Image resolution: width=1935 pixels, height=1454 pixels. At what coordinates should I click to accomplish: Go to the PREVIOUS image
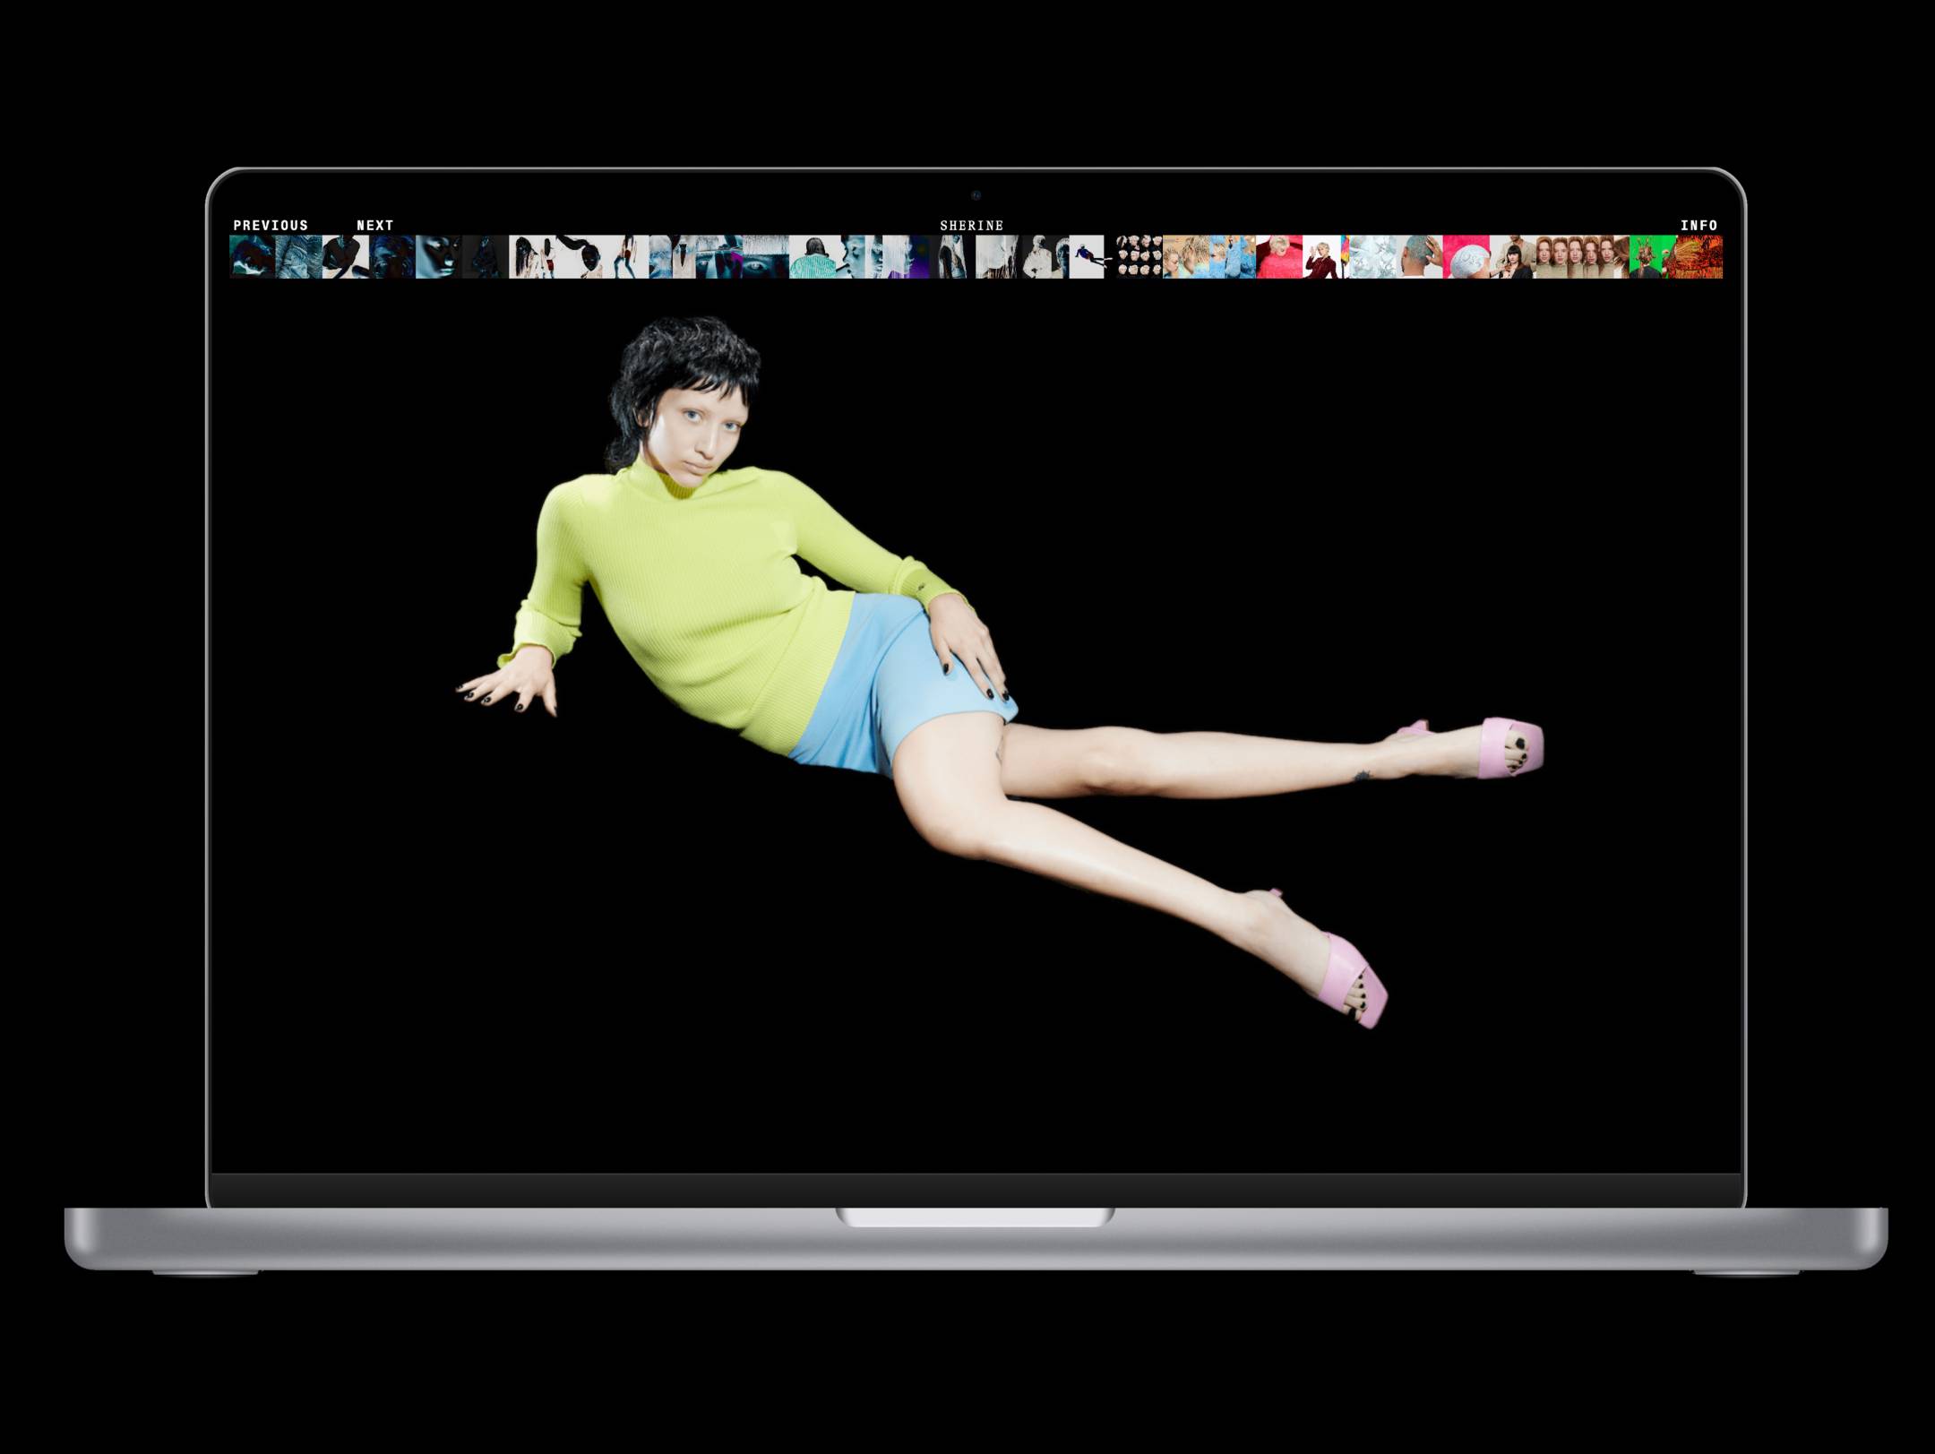pyautogui.click(x=271, y=225)
